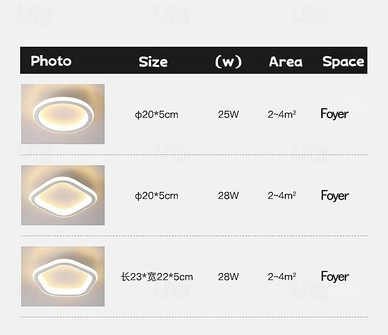Select the (w) wattage column header
The height and width of the screenshot is (335, 388).
pyautogui.click(x=228, y=61)
